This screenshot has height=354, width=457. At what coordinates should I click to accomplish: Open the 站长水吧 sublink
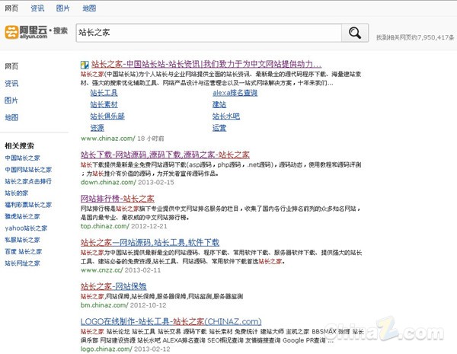[226, 116]
